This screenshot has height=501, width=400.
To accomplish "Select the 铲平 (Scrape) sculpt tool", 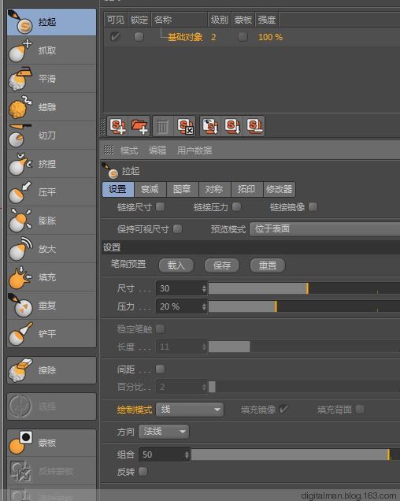I will coord(51,334).
